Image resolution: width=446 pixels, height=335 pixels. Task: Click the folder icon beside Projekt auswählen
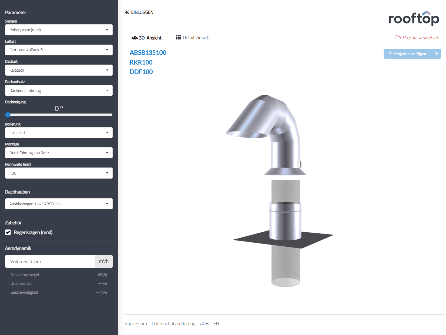[398, 38]
